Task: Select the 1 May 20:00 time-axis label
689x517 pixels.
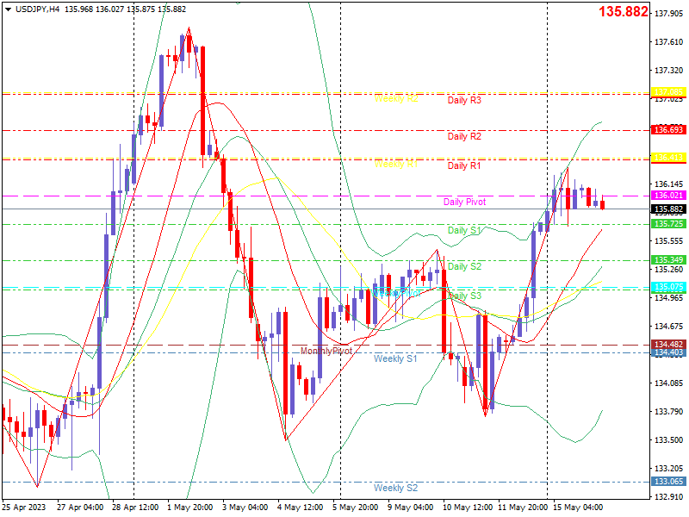Action: [189, 508]
